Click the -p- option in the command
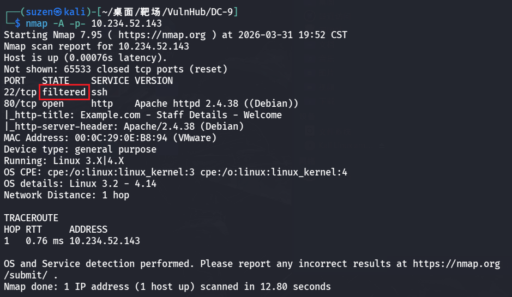 pyautogui.click(x=77, y=23)
